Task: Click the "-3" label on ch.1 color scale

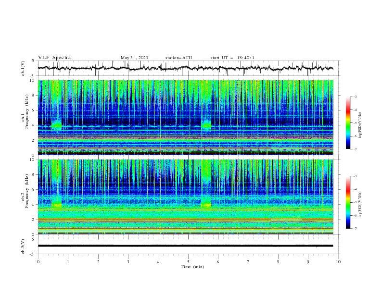Action: [x=355, y=97]
